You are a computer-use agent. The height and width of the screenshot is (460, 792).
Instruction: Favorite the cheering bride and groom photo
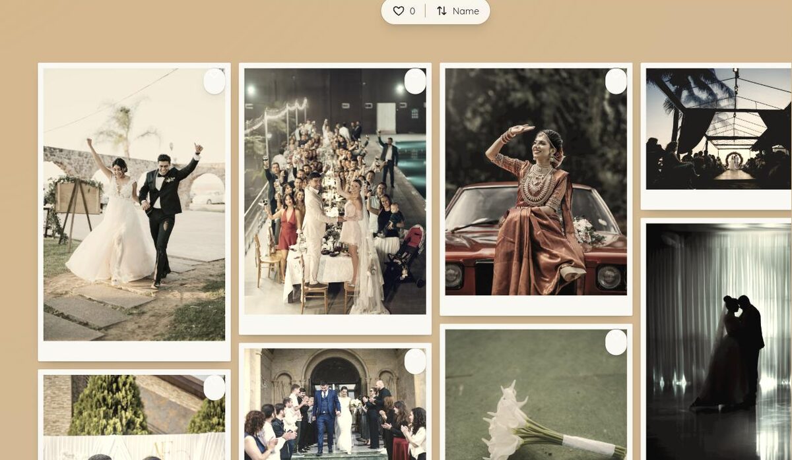(214, 81)
